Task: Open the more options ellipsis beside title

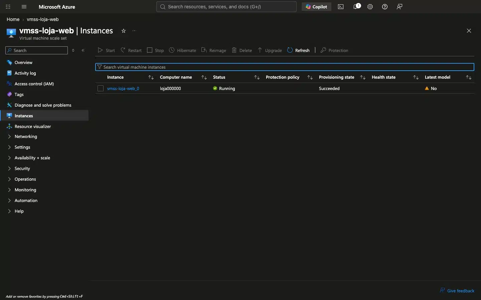Action: tap(134, 31)
